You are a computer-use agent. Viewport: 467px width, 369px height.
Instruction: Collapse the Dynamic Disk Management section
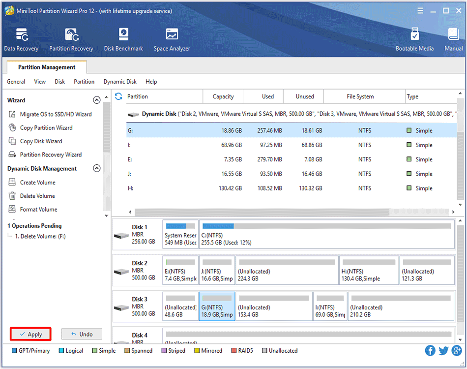point(96,168)
